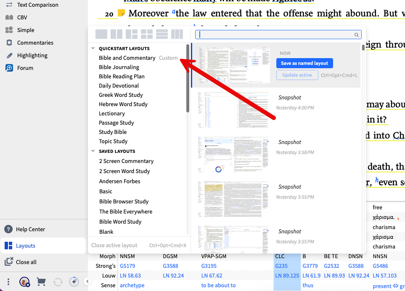
Task: Select Greek Word Study layout
Action: (x=121, y=95)
